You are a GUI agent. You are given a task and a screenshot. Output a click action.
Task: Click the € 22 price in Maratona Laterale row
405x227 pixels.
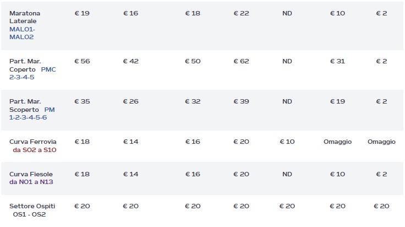241,13
